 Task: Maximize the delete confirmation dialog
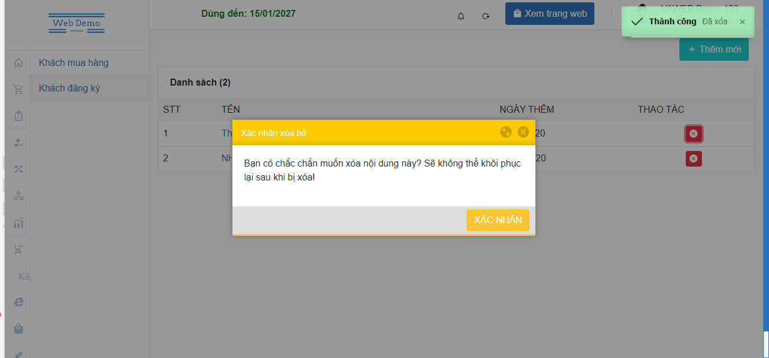pyautogui.click(x=506, y=132)
